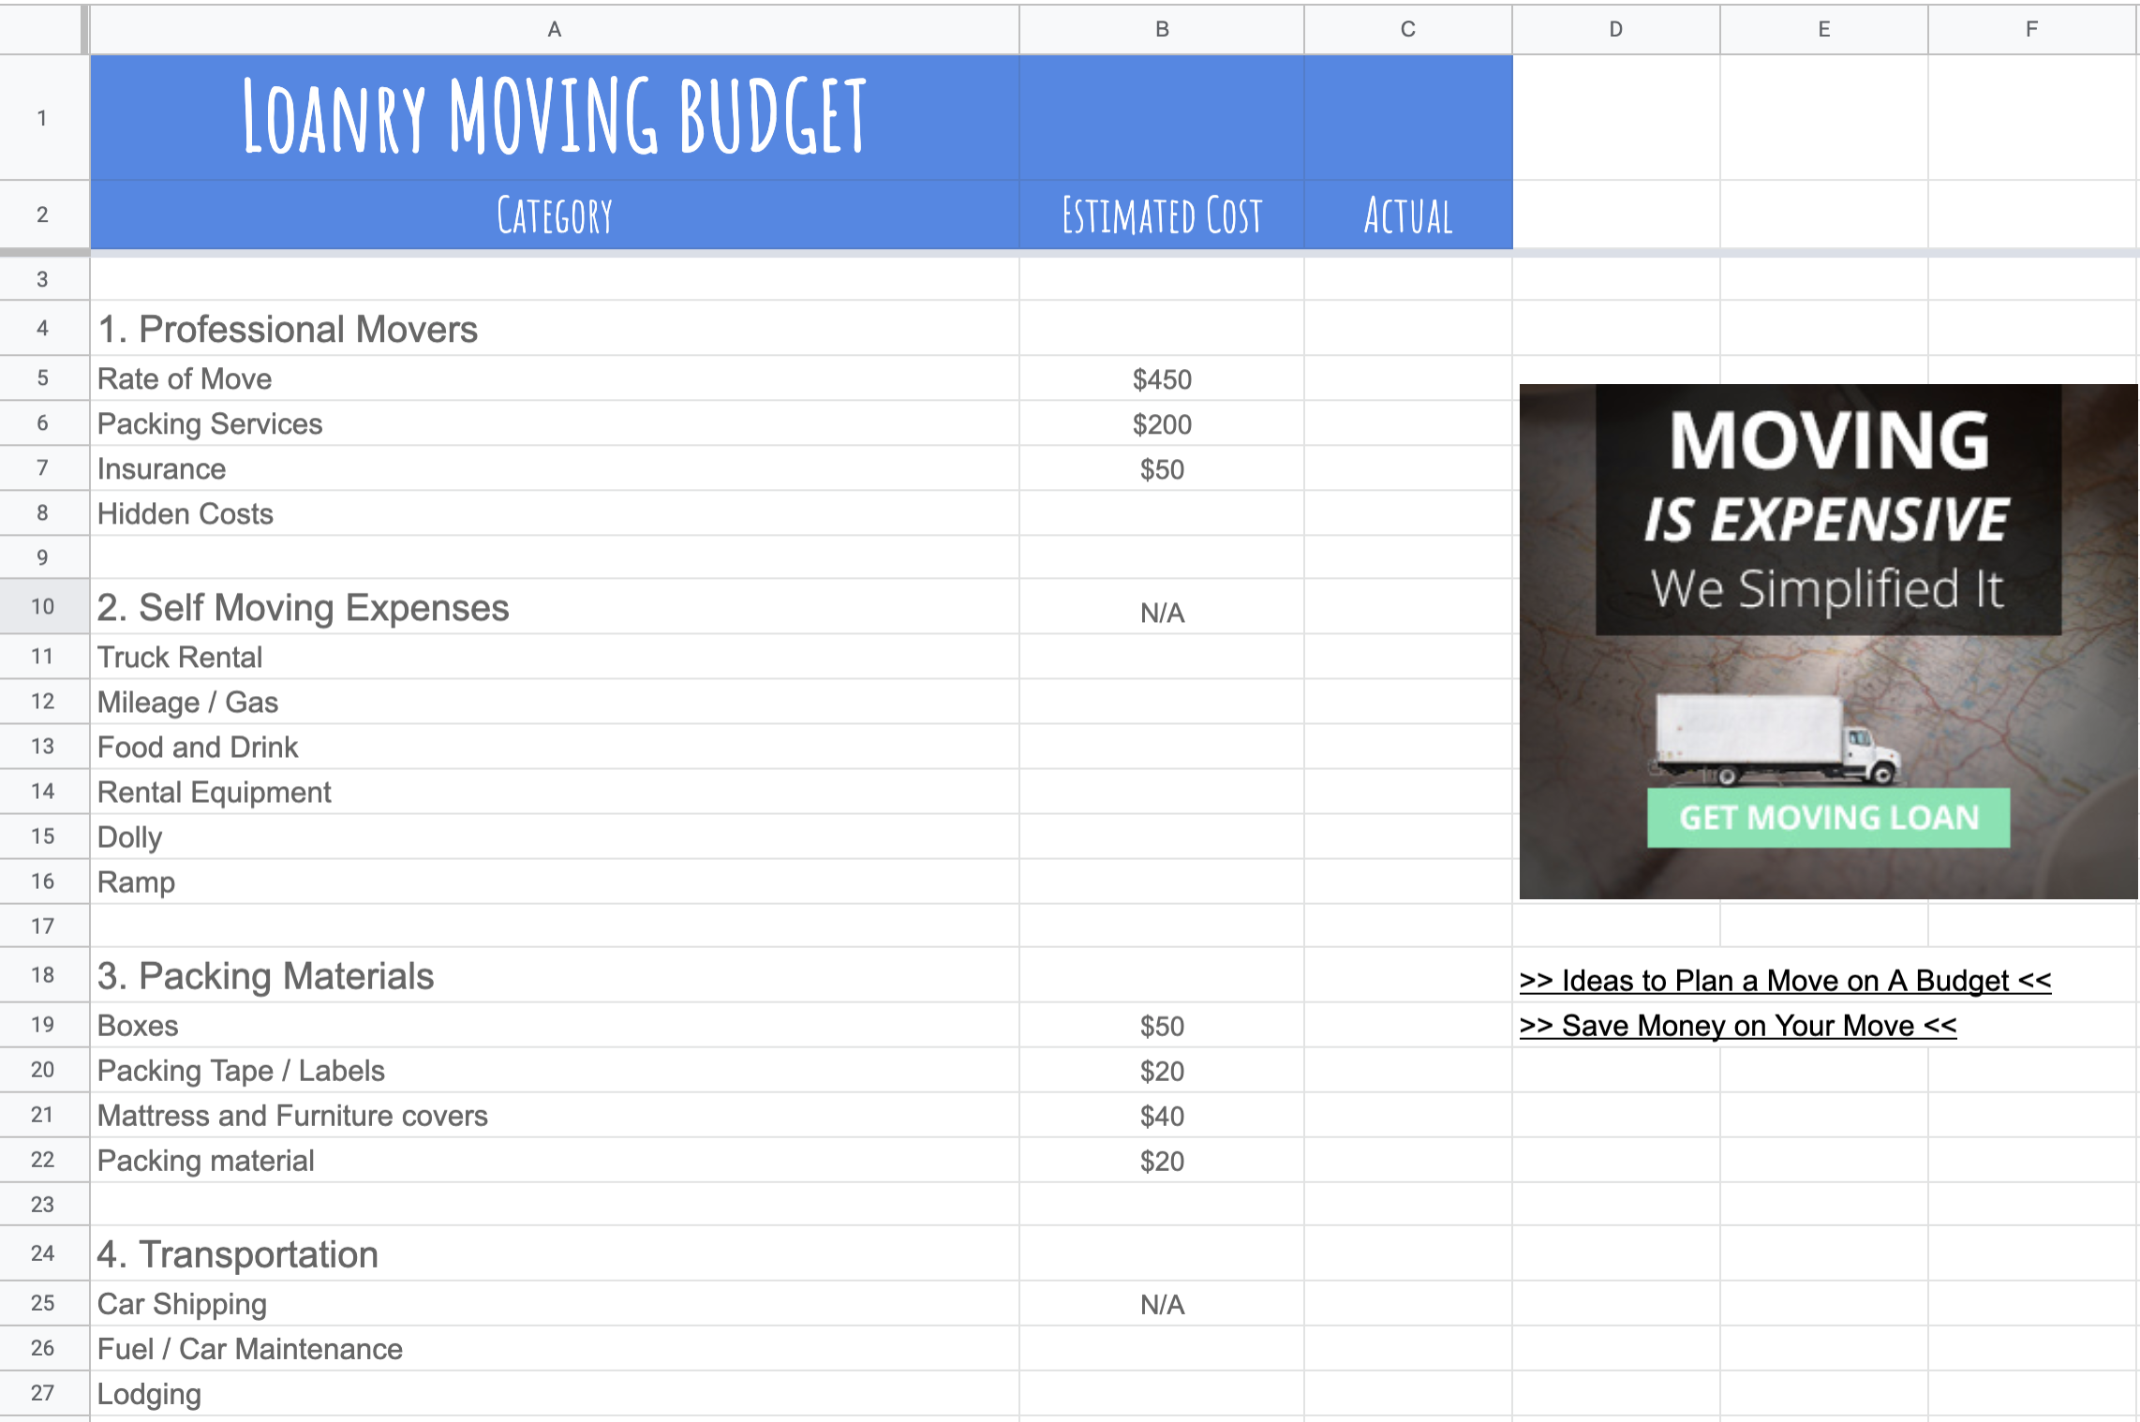This screenshot has width=2140, height=1422.
Task: Select column D header
Action: point(1615,29)
